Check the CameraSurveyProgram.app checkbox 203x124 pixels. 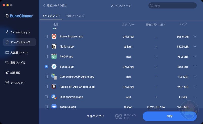point(46,77)
